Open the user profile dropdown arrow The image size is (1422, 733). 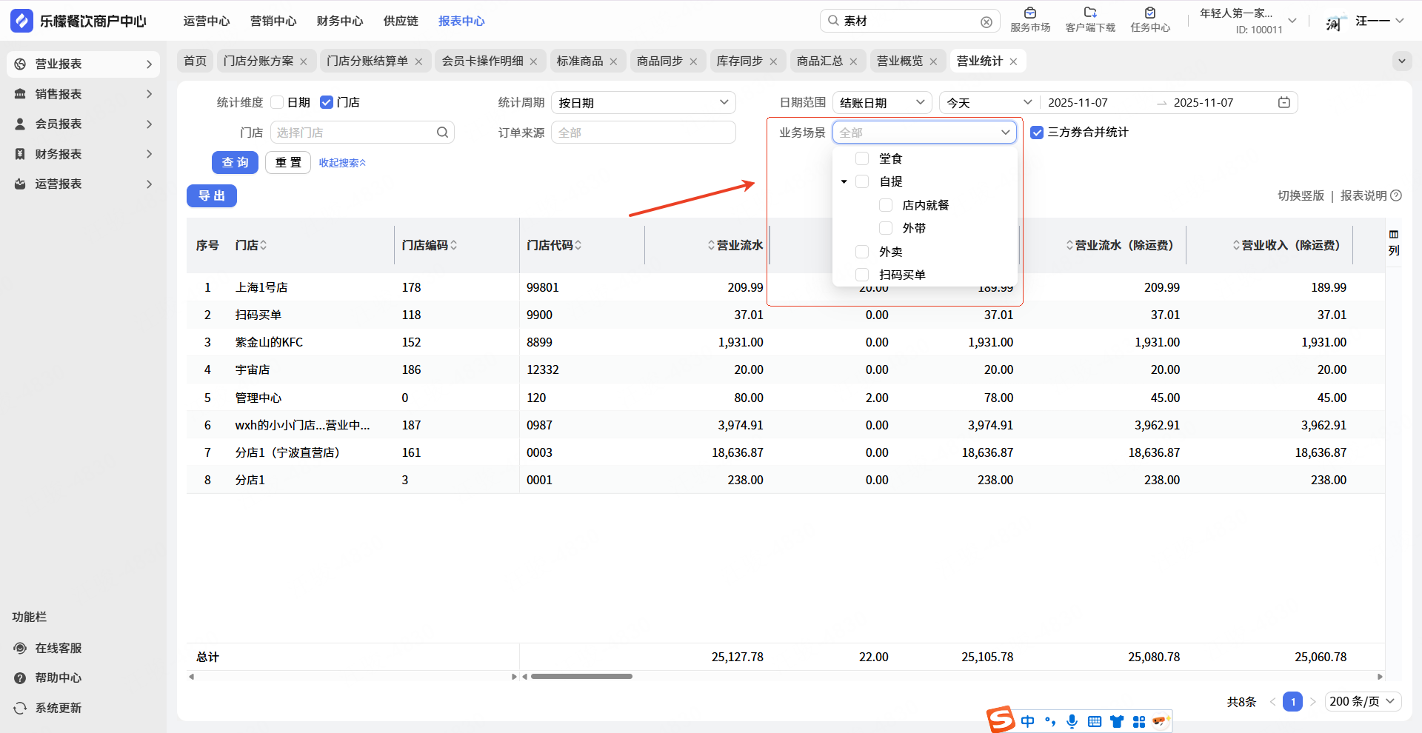tap(1399, 21)
